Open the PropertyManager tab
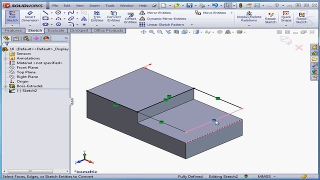 pyautogui.click(x=16, y=38)
